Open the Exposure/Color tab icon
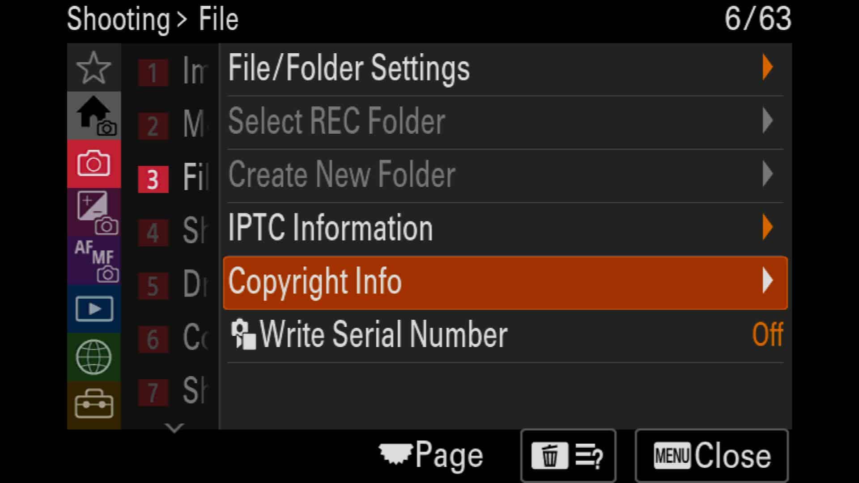This screenshot has height=483, width=859. [94, 212]
